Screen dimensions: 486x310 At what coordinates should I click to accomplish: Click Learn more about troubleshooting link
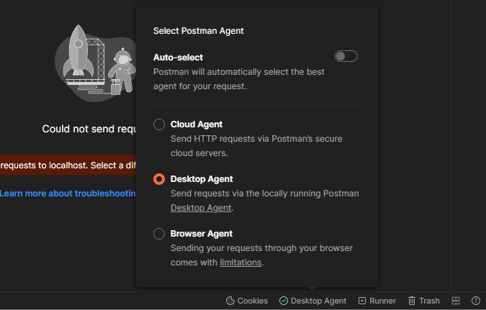(x=68, y=193)
